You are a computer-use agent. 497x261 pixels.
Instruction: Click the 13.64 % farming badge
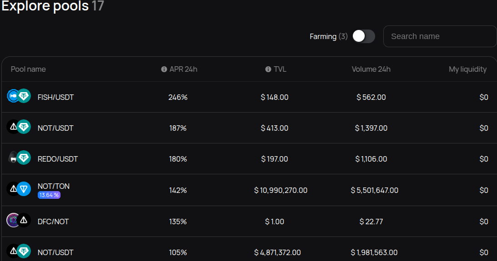point(49,195)
